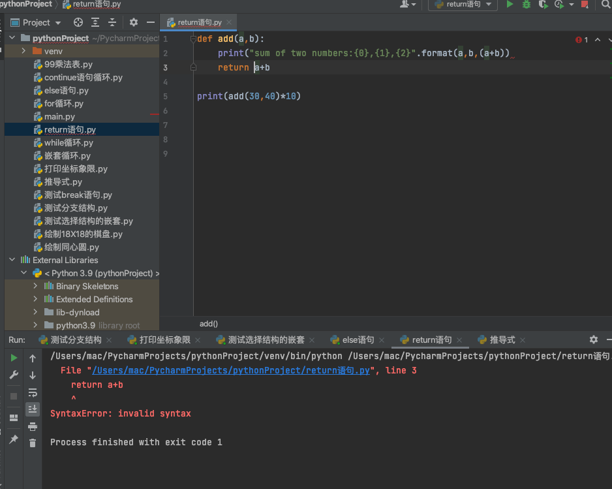Expand the venv folder
The height and width of the screenshot is (489, 612).
(x=23, y=51)
